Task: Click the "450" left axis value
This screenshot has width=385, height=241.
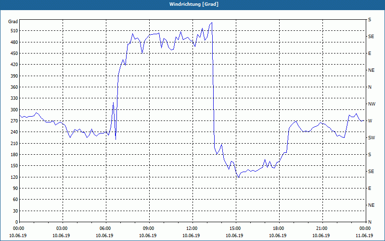Action: pos(14,54)
